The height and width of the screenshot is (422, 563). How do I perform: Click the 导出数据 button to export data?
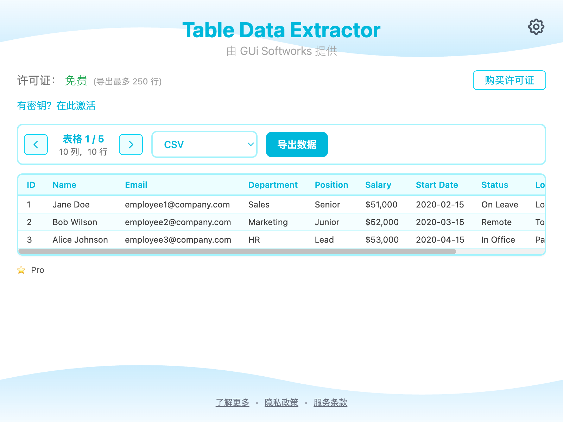296,144
